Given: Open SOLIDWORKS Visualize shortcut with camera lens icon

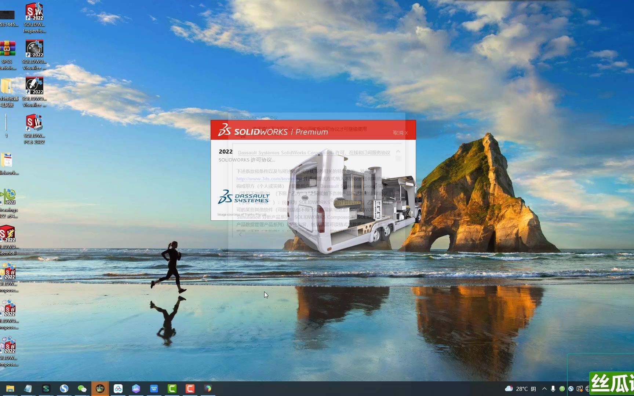Looking at the screenshot, I should pos(34,55).
